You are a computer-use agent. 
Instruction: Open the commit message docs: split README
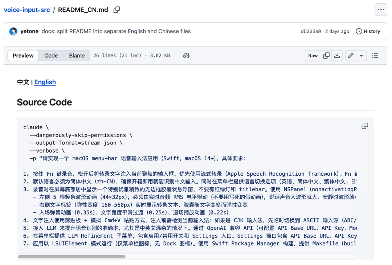pyautogui.click(x=116, y=31)
